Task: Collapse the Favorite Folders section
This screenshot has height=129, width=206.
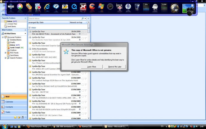Action: pyautogui.click(x=25, y=18)
